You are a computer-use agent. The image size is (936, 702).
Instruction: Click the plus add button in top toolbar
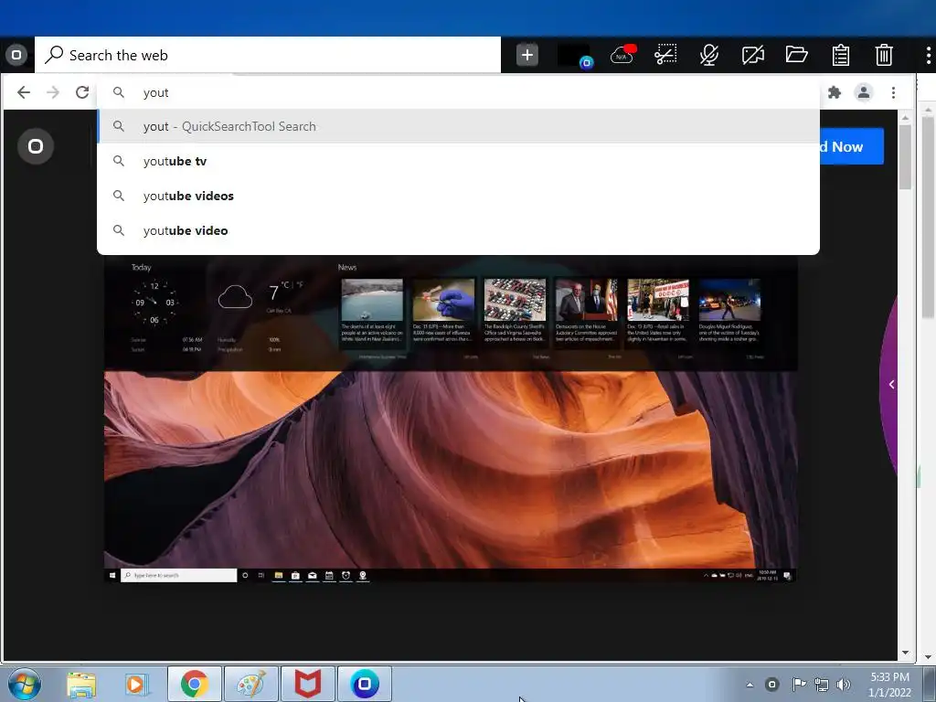pos(527,55)
